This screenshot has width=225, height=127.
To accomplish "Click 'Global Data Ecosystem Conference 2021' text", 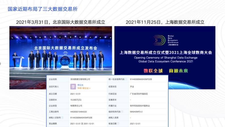I will coord(166,62).
